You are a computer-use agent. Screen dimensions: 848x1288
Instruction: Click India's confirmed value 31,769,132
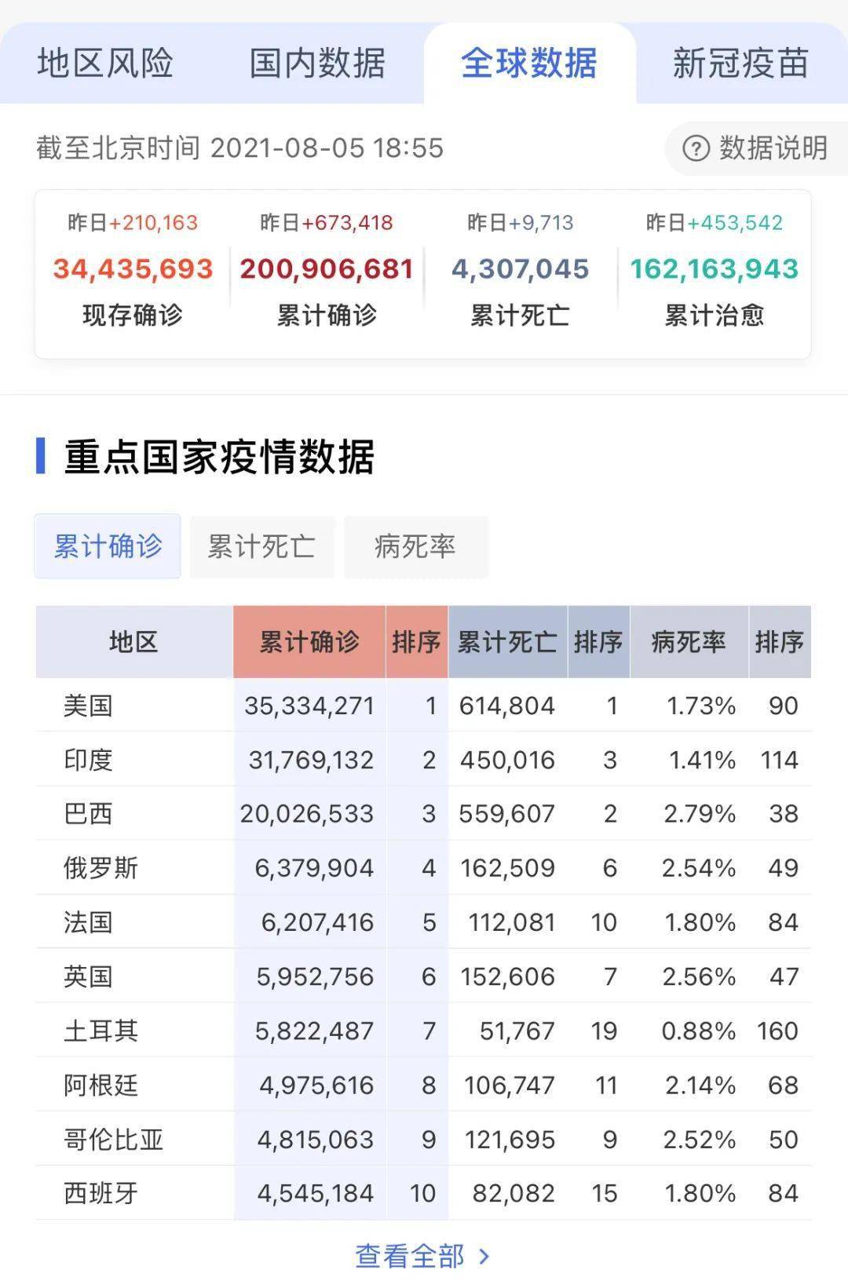tap(312, 760)
